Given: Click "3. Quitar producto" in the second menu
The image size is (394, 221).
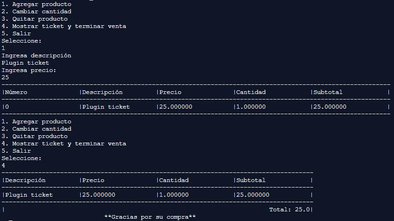Looking at the screenshot, I should (x=34, y=136).
